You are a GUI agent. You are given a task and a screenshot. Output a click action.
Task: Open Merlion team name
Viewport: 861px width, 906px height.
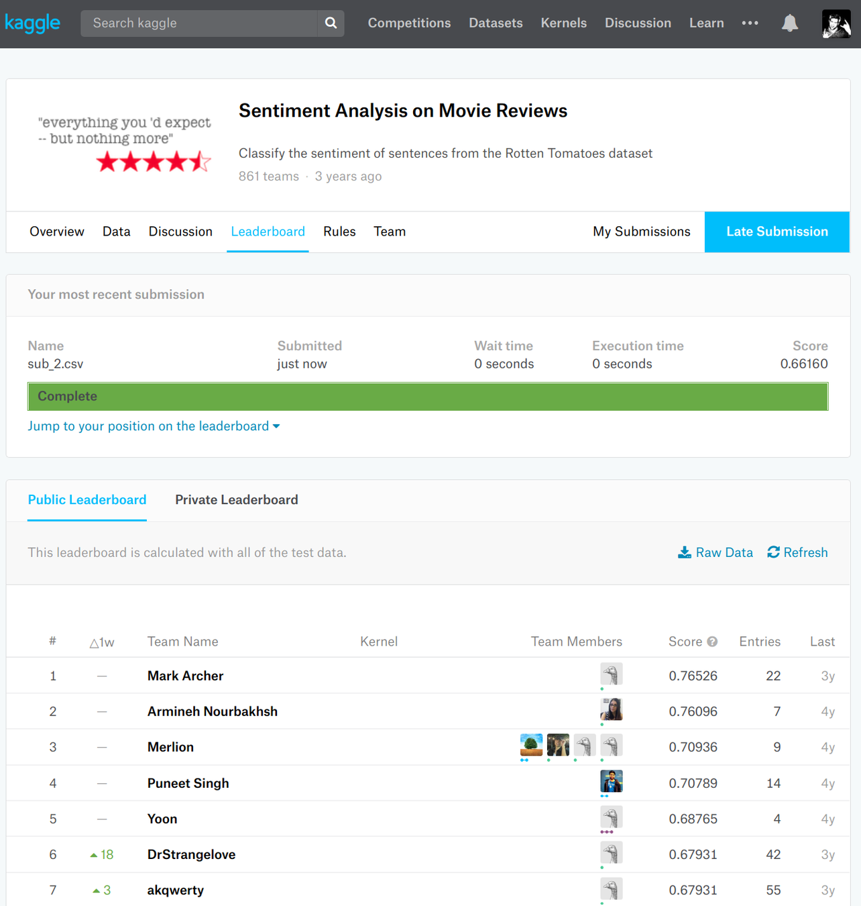(x=170, y=747)
